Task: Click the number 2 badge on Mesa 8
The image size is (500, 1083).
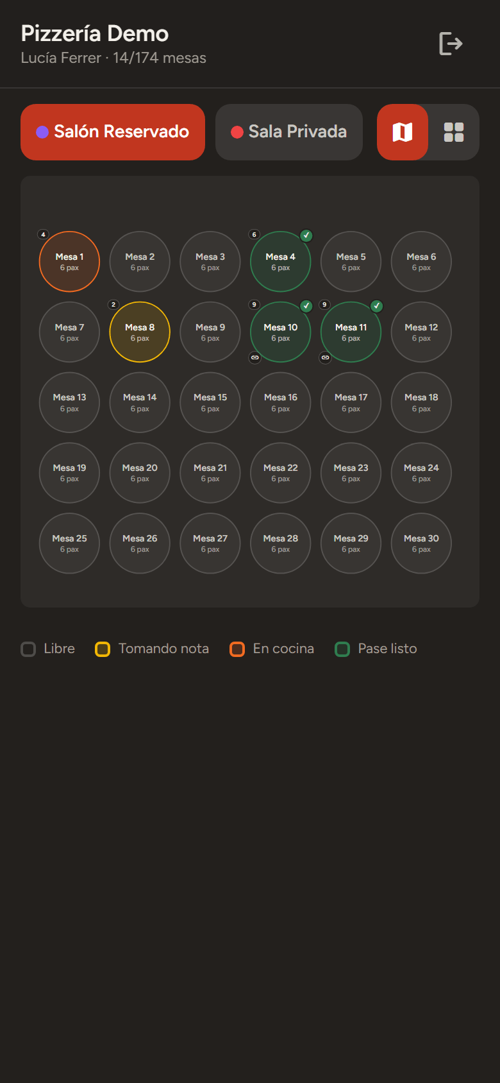Action: click(x=113, y=305)
